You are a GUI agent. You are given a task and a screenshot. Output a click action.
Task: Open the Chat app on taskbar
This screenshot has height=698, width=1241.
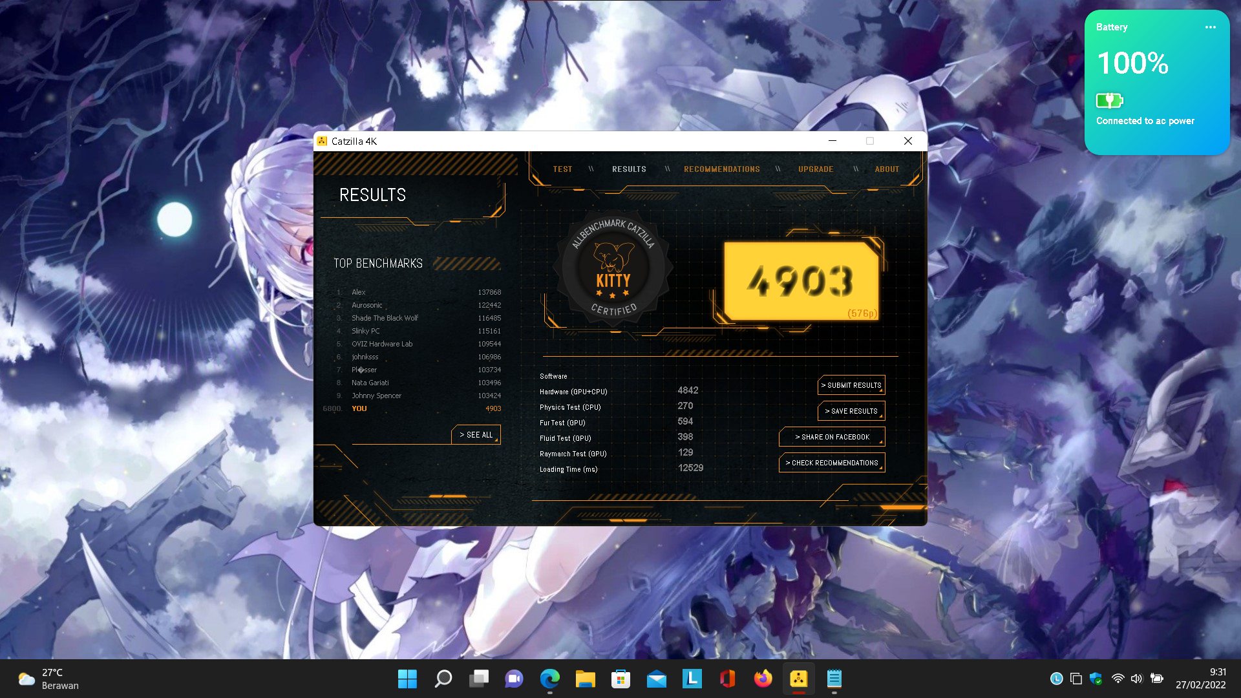point(514,679)
